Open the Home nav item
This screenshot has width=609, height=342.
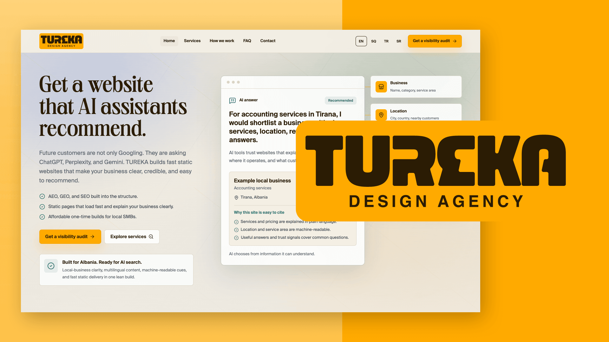pos(169,41)
